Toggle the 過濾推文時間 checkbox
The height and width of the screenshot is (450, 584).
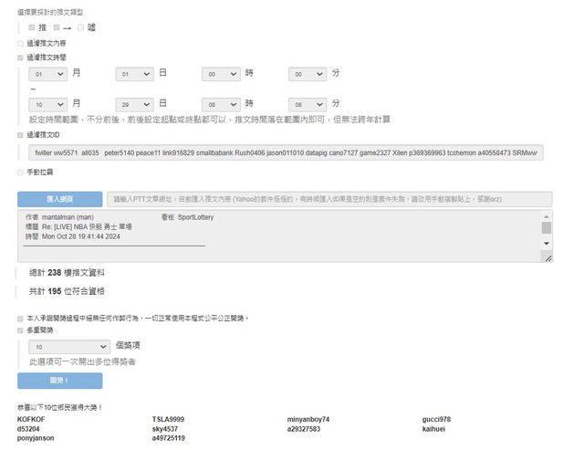(21, 57)
